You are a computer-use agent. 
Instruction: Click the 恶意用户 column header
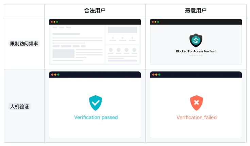tap(196, 11)
